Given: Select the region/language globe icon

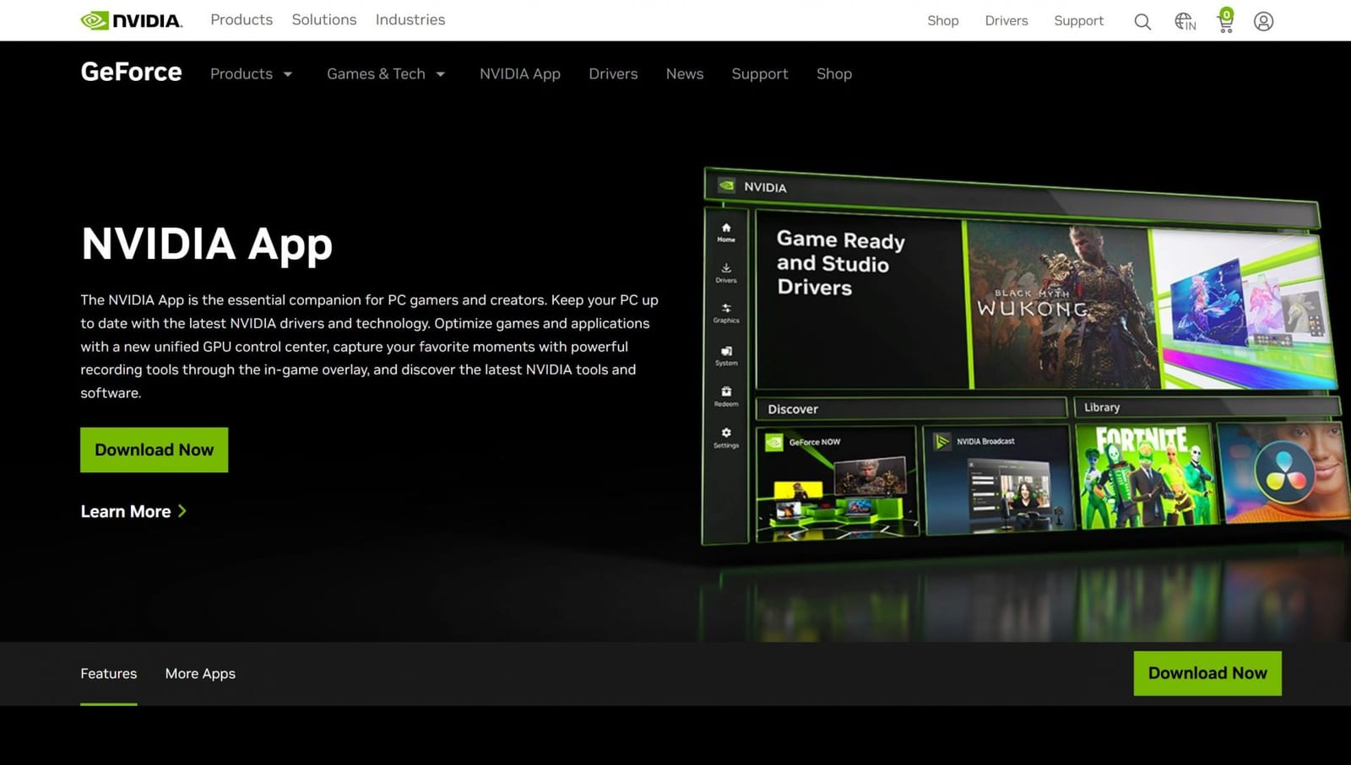Looking at the screenshot, I should pyautogui.click(x=1184, y=21).
